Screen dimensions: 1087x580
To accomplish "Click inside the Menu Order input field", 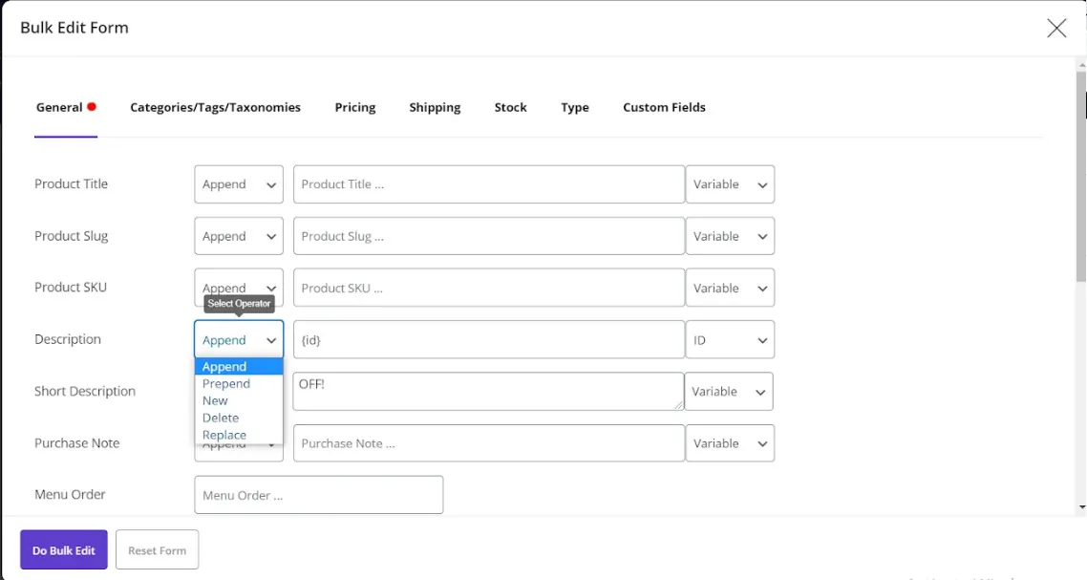I will 318,494.
